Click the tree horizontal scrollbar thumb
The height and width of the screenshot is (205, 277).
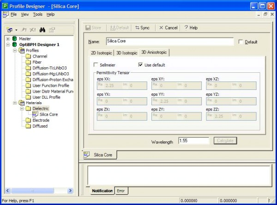(32, 191)
